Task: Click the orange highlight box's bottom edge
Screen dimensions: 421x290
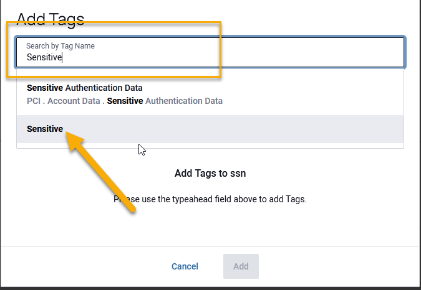Action: click(x=114, y=77)
